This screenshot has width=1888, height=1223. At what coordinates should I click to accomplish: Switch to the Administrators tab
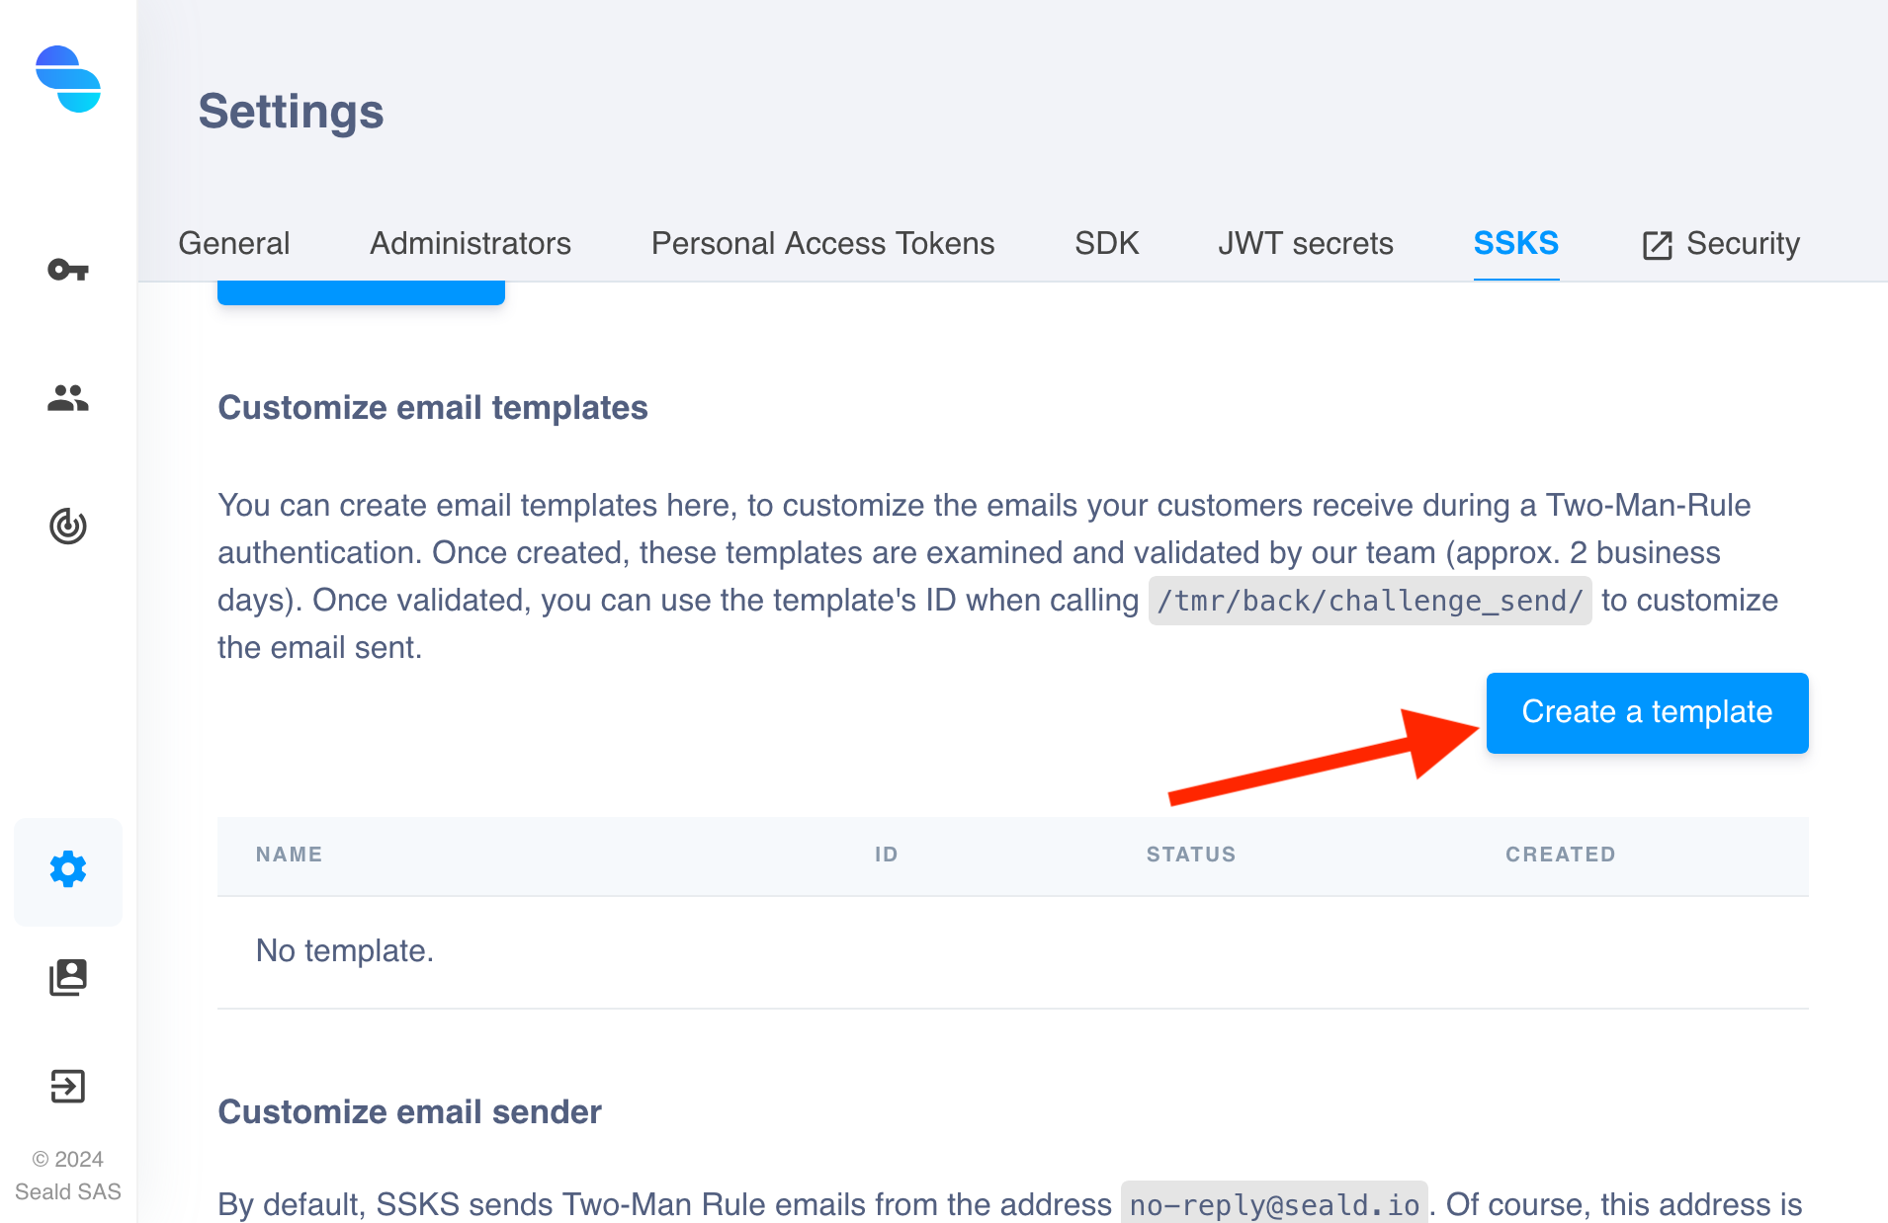(x=471, y=243)
